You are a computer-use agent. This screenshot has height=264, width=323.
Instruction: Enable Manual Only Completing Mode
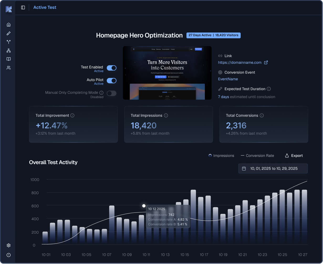click(112, 93)
